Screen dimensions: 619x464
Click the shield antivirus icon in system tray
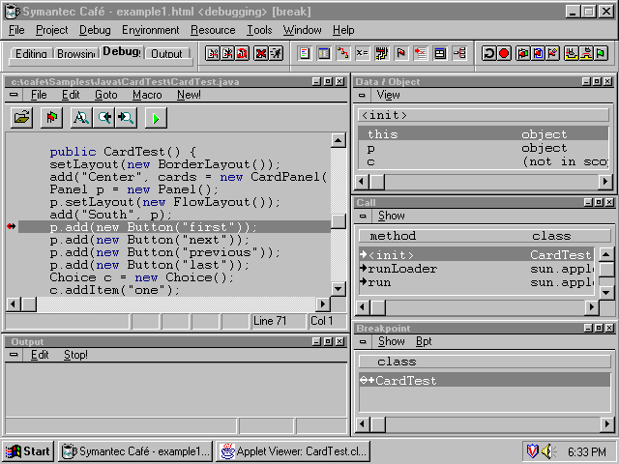pos(532,451)
